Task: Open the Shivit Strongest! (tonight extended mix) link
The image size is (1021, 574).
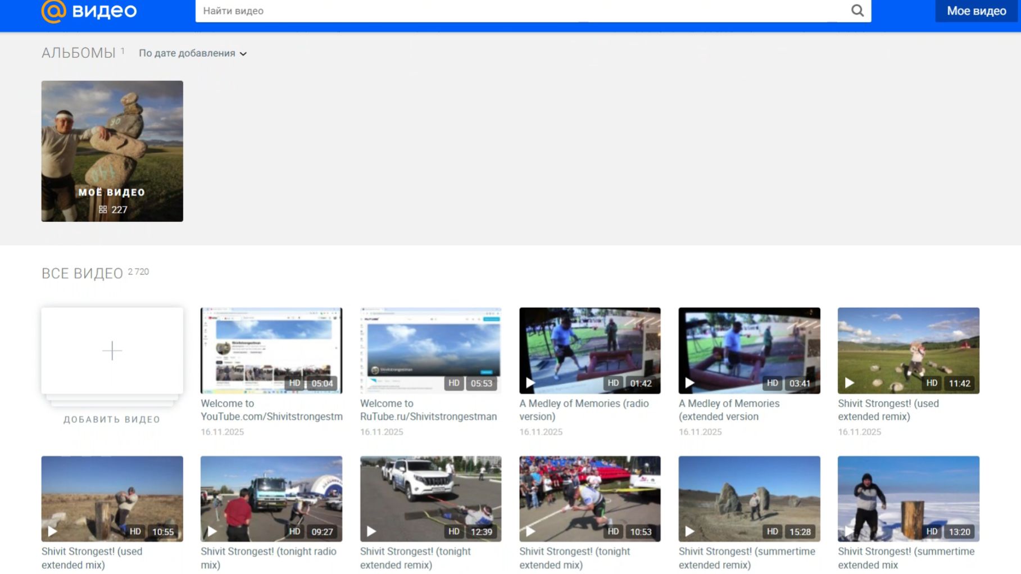Action: click(x=574, y=558)
